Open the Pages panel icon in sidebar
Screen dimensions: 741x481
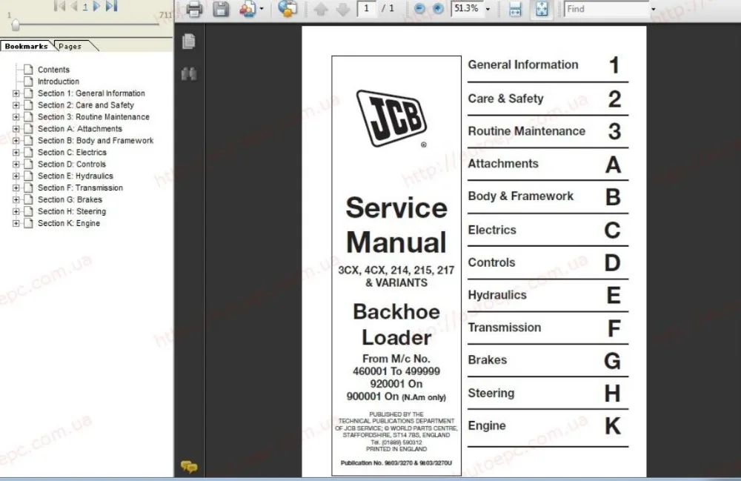click(189, 42)
